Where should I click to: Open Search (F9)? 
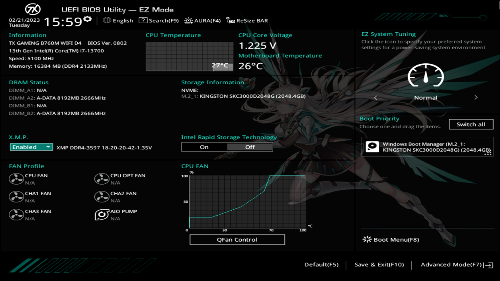pos(159,20)
